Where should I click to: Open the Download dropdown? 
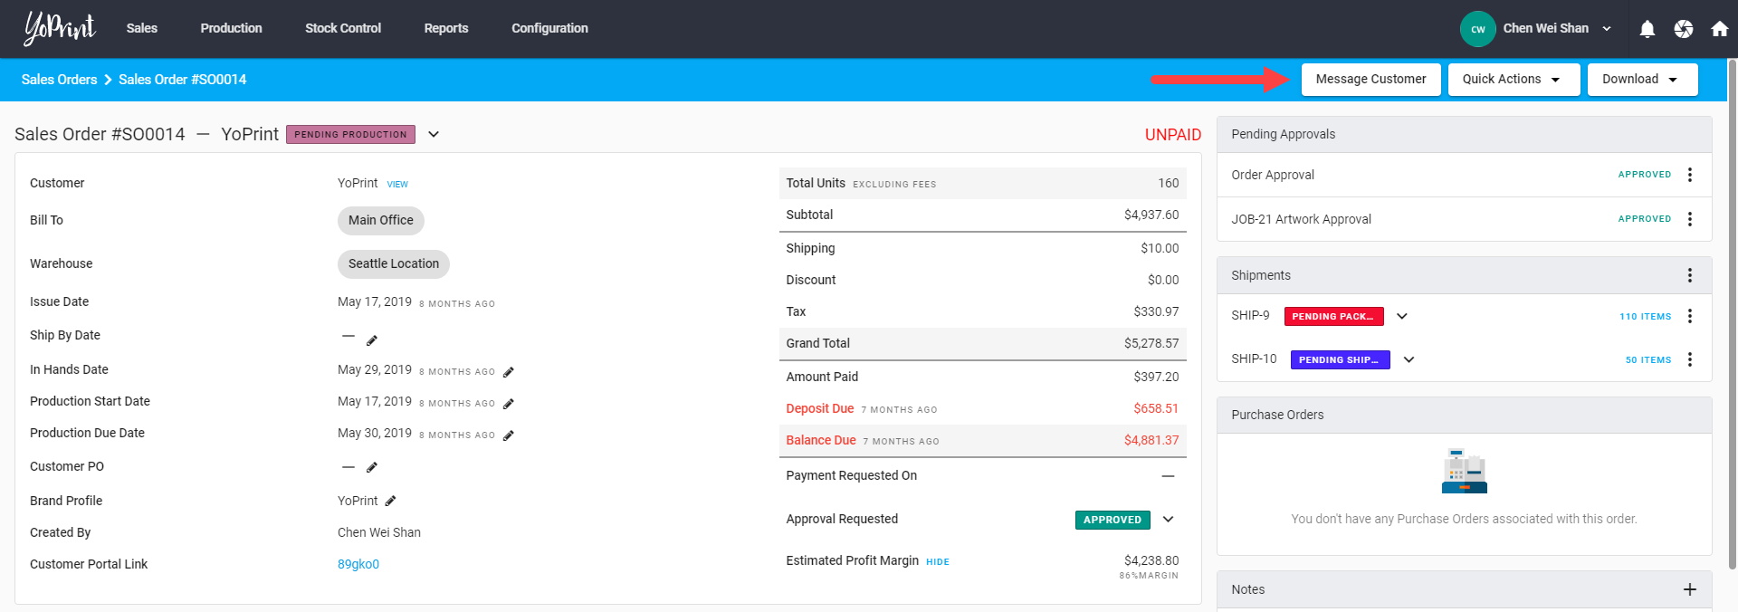tap(1643, 80)
